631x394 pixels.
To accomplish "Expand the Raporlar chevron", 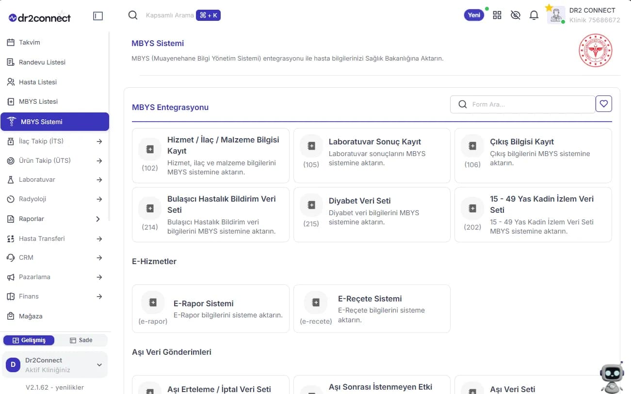I will [98, 219].
